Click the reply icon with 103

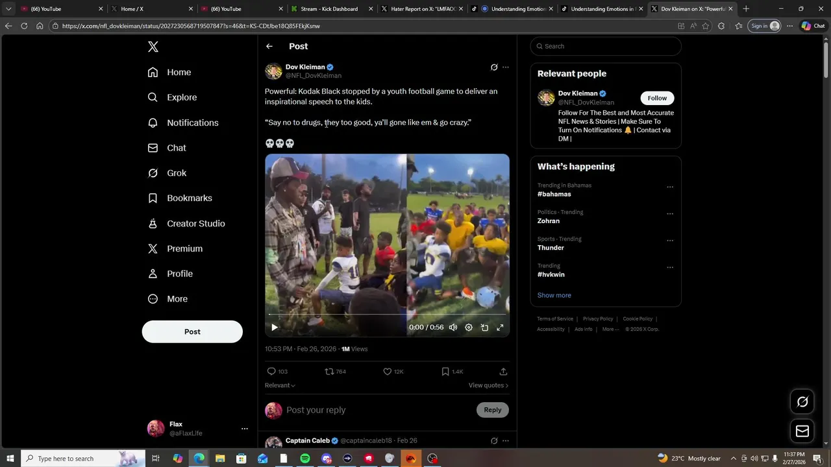(x=271, y=372)
